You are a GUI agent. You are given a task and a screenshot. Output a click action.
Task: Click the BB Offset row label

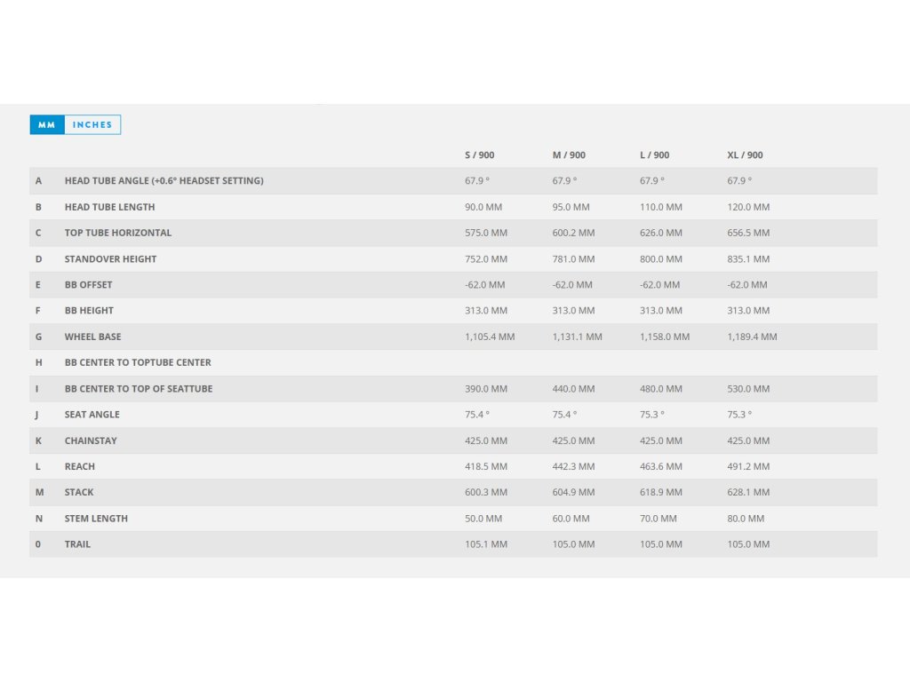coord(88,285)
